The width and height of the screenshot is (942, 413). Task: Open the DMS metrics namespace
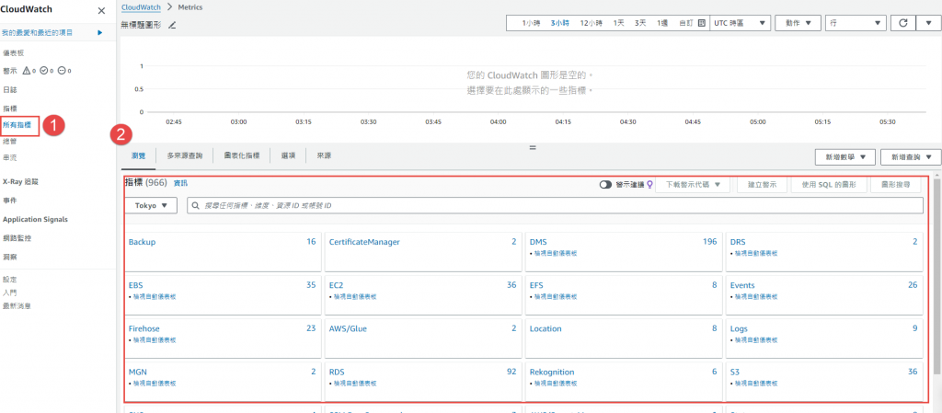coord(538,242)
